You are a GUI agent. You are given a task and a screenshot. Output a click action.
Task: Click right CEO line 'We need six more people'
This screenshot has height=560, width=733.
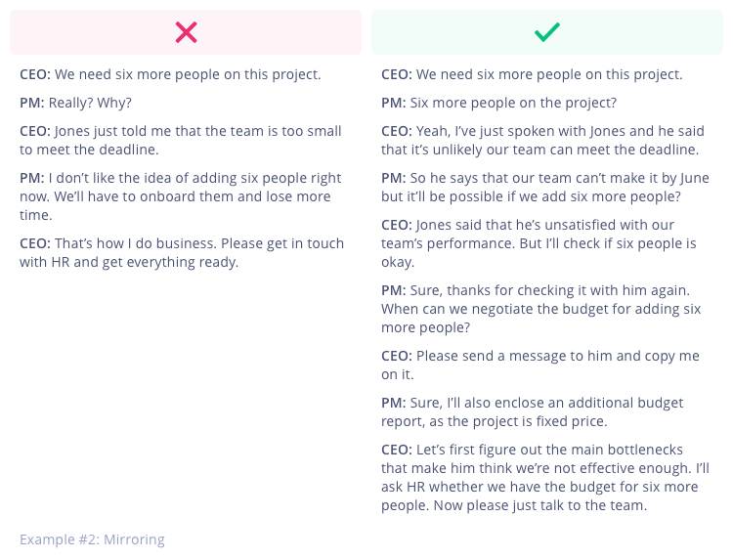click(x=532, y=75)
